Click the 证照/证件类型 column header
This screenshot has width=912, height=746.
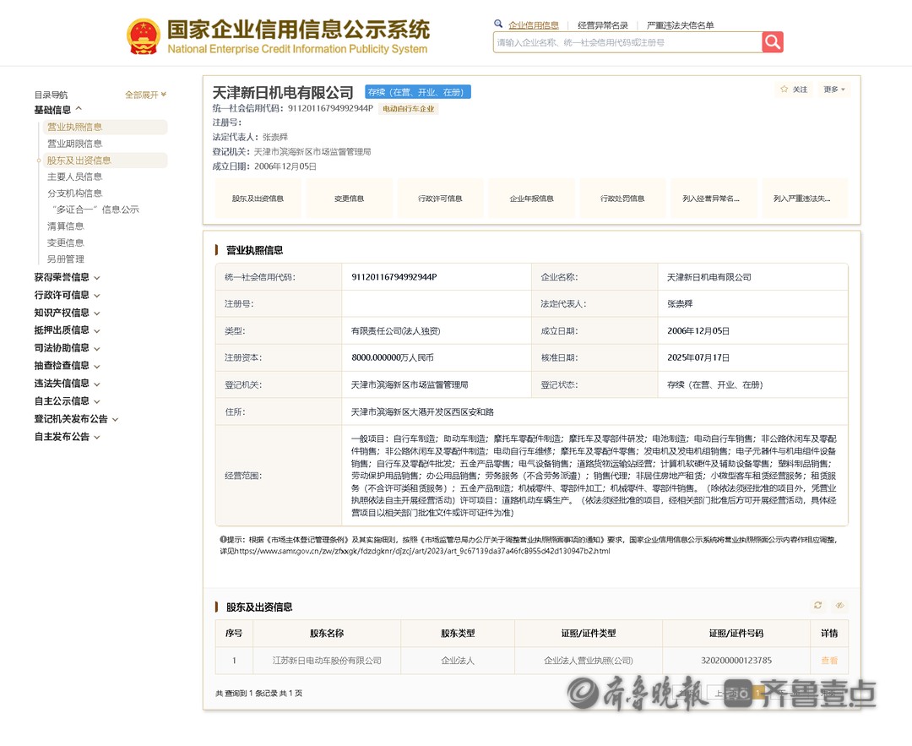pyautogui.click(x=589, y=633)
